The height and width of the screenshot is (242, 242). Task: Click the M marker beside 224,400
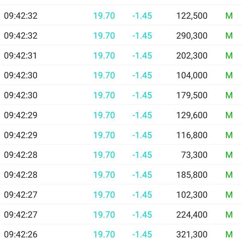229,215
